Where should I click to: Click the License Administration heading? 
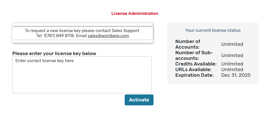135,13
